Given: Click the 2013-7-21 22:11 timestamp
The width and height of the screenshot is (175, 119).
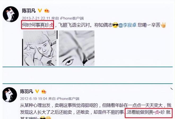Looking at the screenshot, I should tap(36, 18).
